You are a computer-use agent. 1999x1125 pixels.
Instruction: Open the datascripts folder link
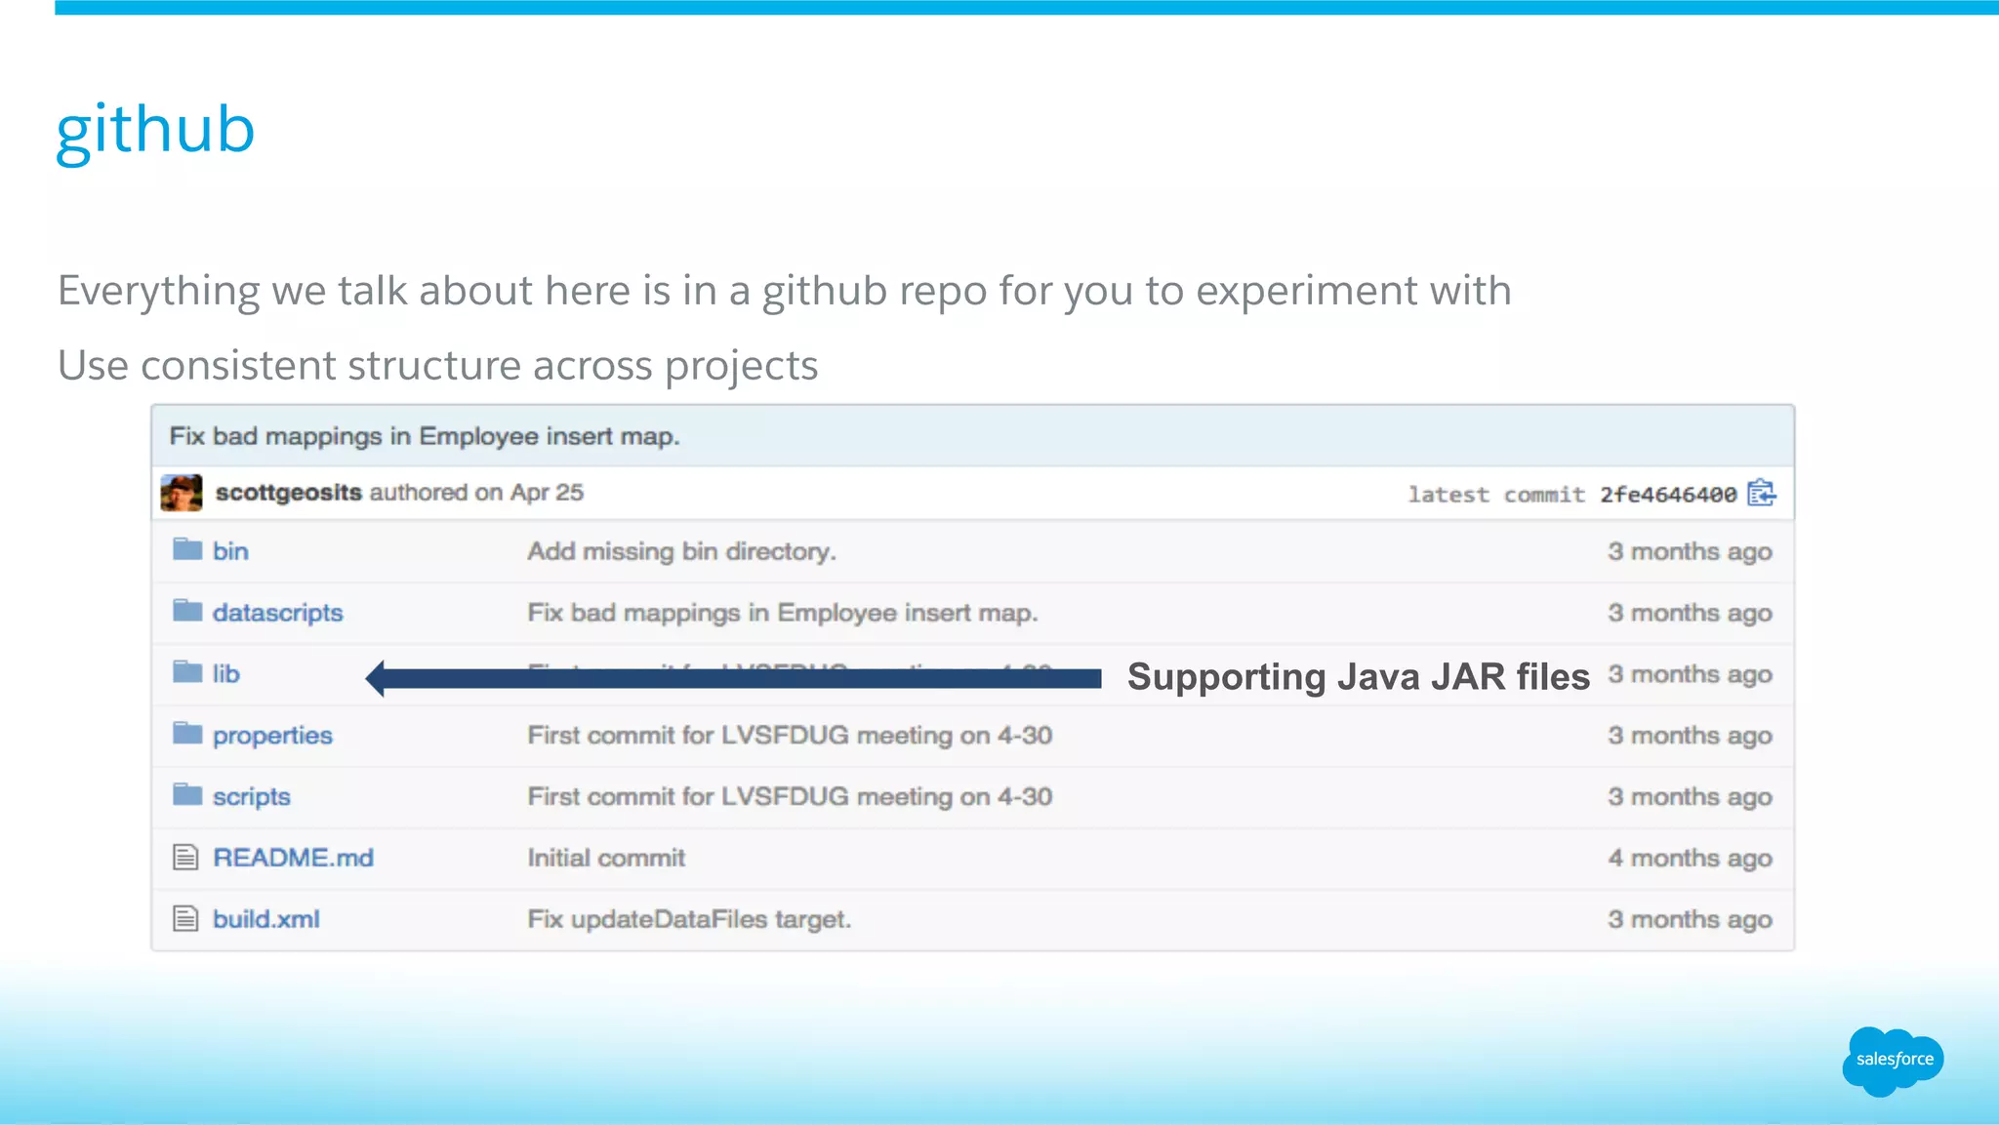(278, 613)
